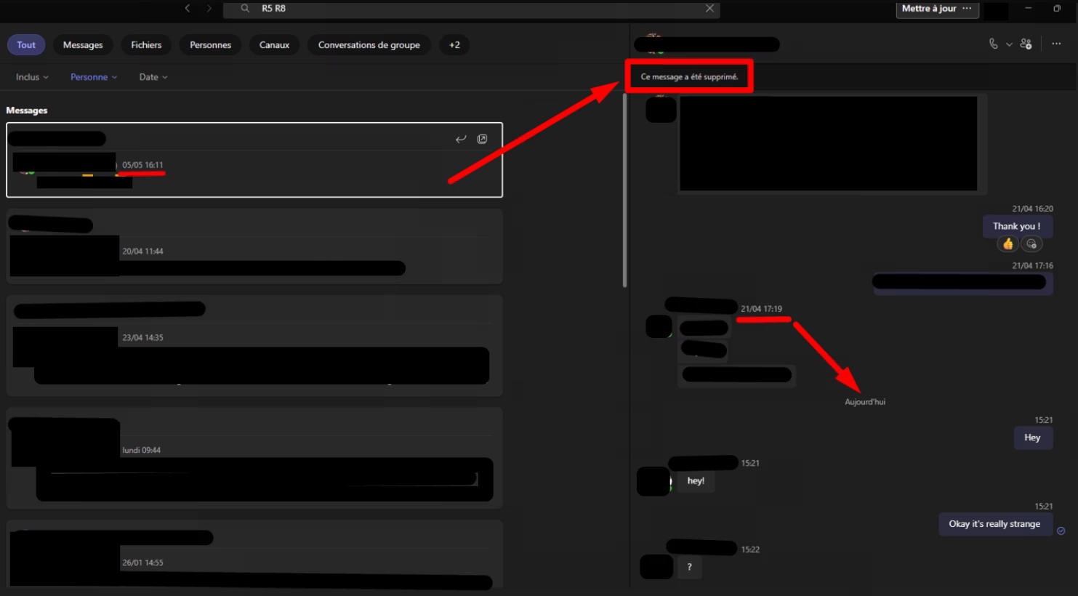The image size is (1078, 596).
Task: Click the seen status icon beside Okay it's really strange
Action: 1061,531
